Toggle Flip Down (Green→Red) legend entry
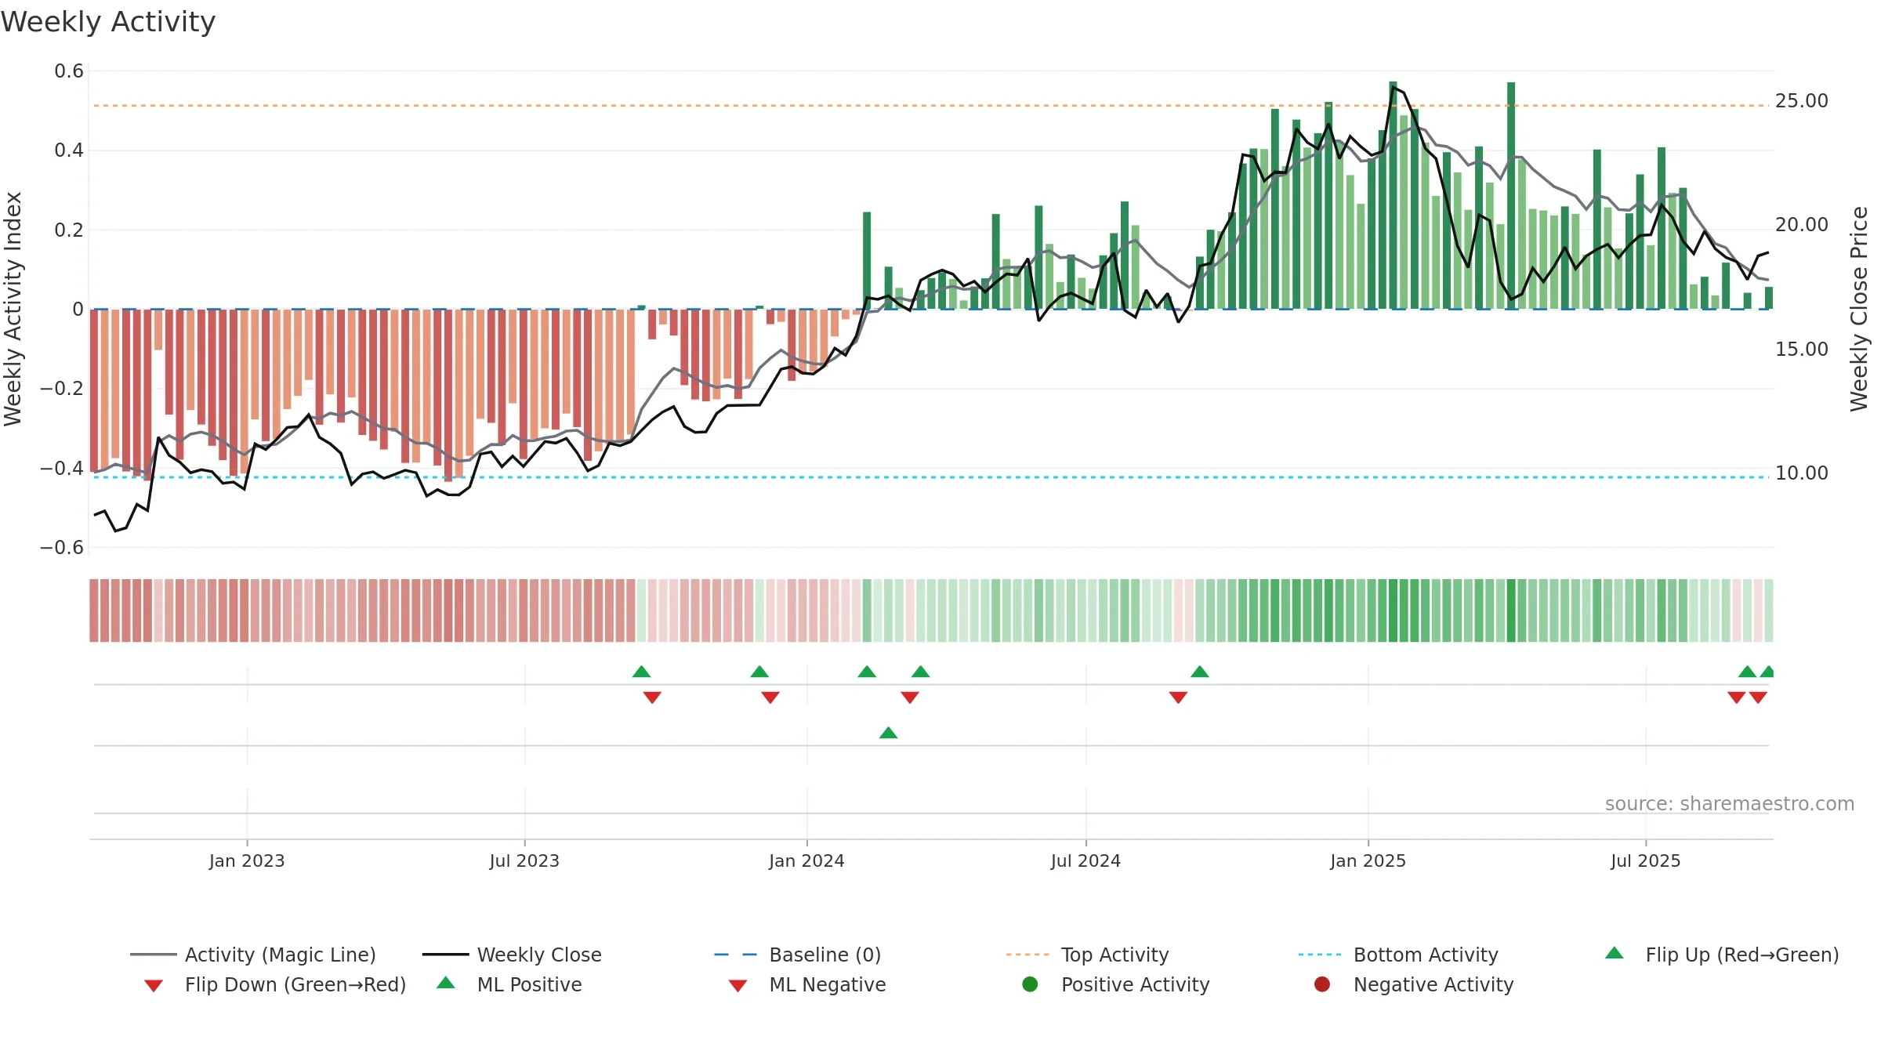The width and height of the screenshot is (1881, 1058). click(275, 984)
